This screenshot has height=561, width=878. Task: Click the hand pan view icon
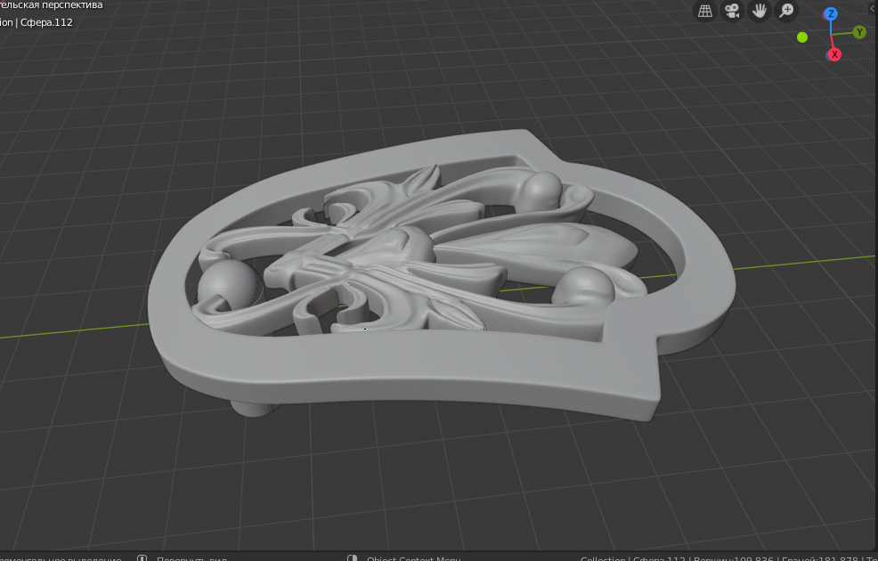click(760, 11)
